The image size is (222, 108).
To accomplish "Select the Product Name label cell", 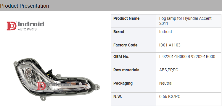I will click(133, 21).
